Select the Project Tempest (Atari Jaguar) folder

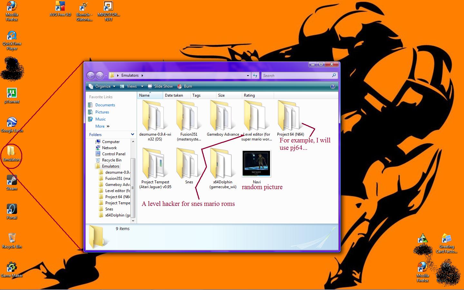(155, 168)
